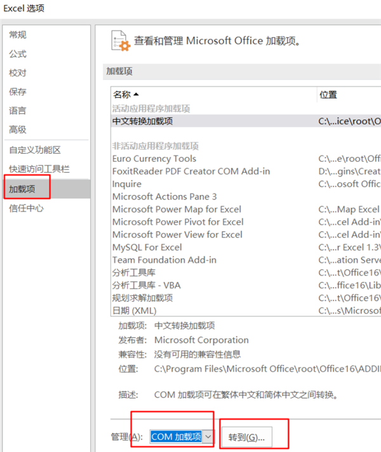This screenshot has width=381, height=452.
Task: Select Microsoft Power Pivot for Excel entry
Action: coord(178,222)
